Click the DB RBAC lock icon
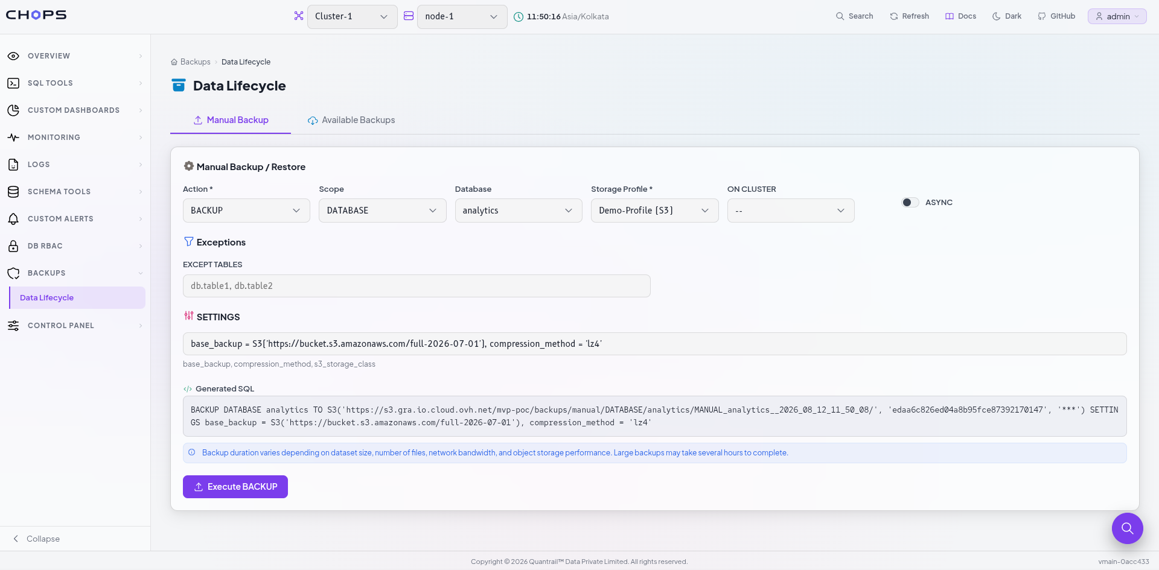 (13, 246)
